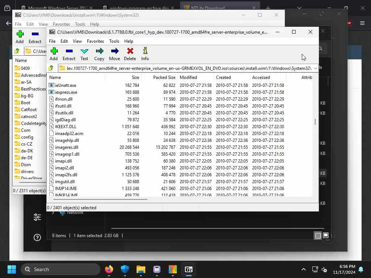Click the Move toolbar icon
The height and width of the screenshot is (278, 371).
[115, 51]
